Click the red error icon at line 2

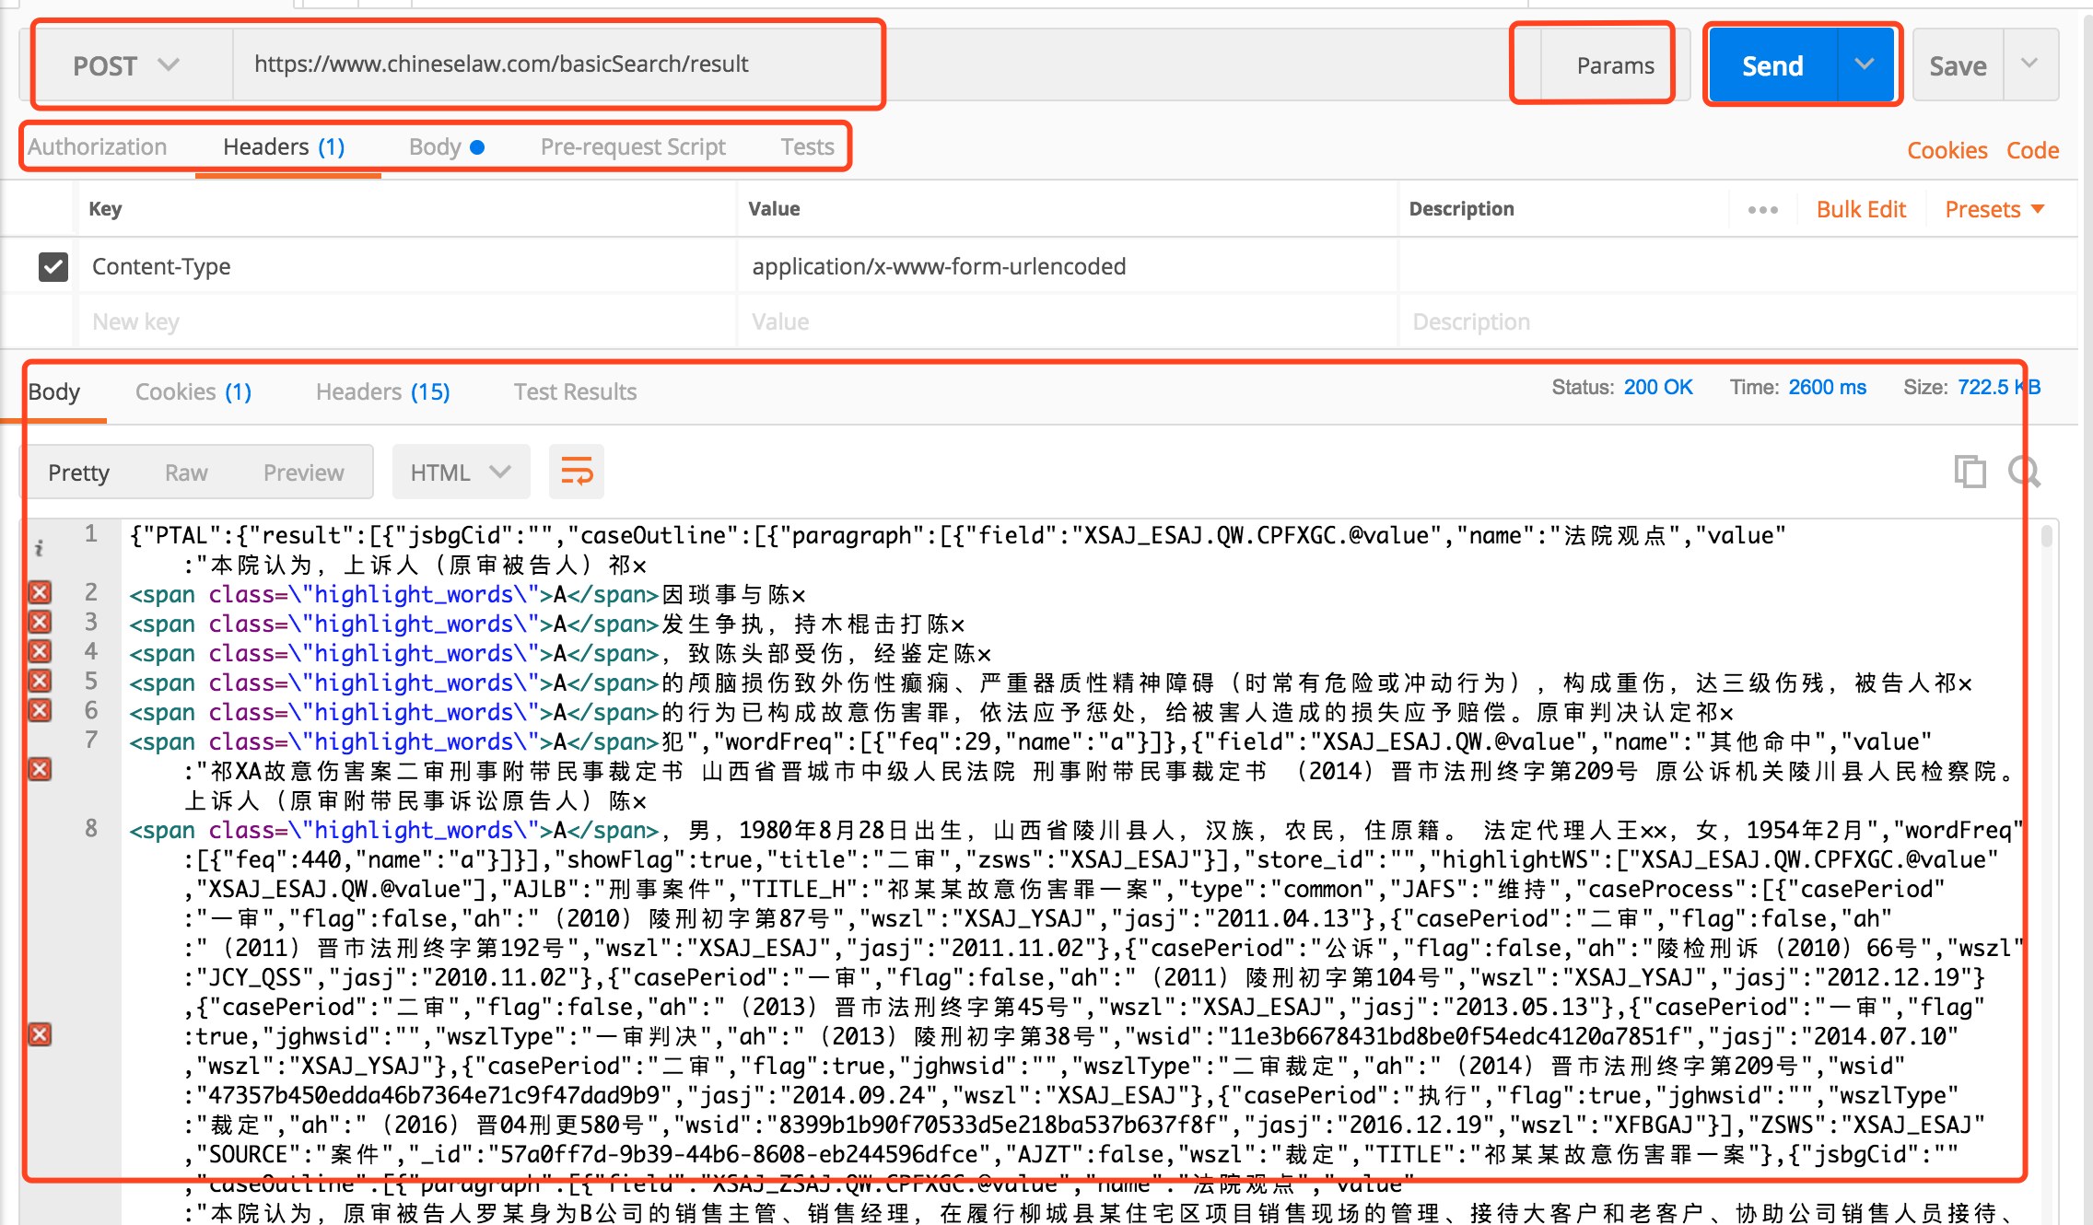pos(40,592)
